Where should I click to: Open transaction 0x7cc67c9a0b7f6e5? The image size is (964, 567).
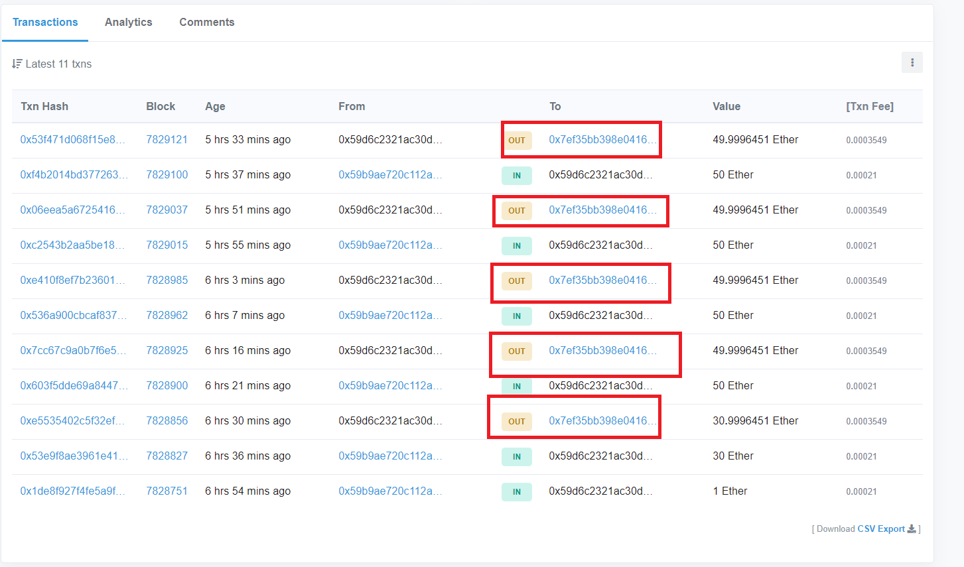(x=74, y=350)
